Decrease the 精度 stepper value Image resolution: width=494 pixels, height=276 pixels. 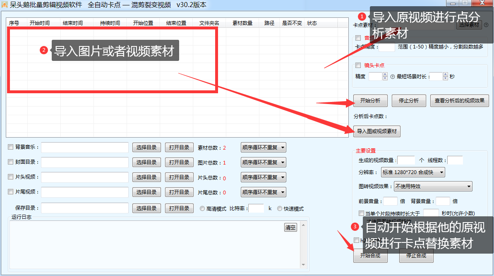[385, 78]
